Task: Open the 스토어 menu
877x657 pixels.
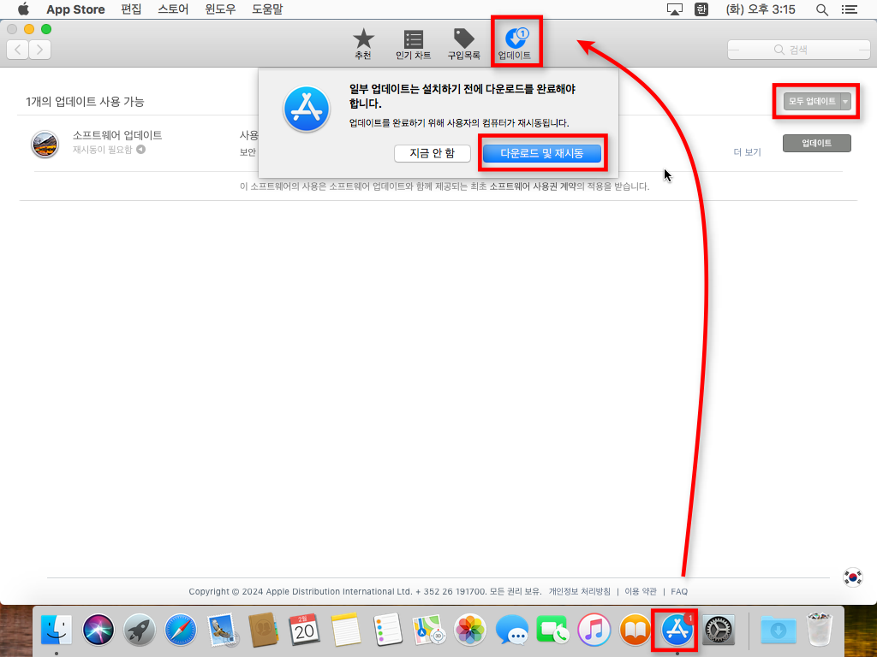Action: pyautogui.click(x=173, y=9)
